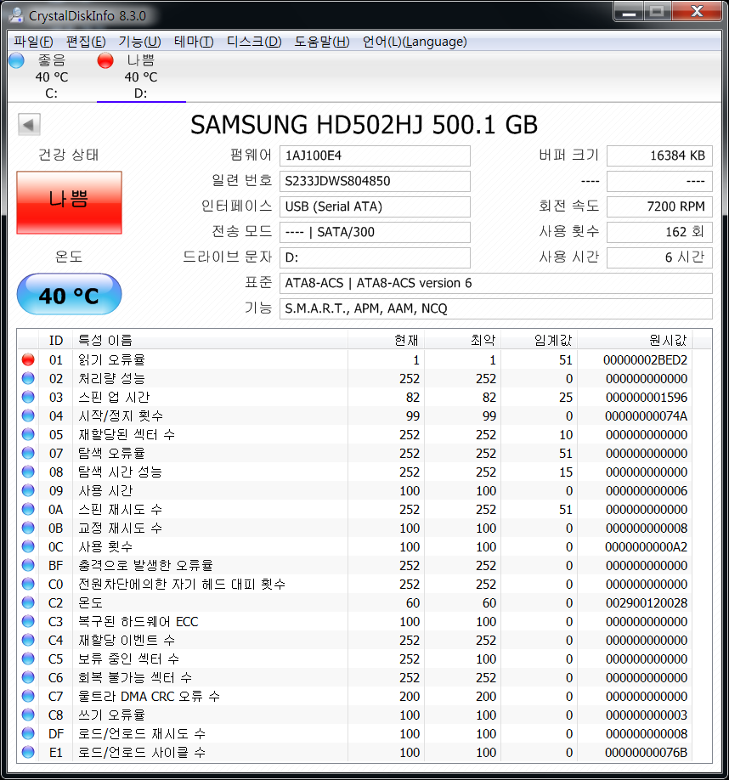729x780 pixels.
Task: Click the previous disk arrow button
Action: 29,126
